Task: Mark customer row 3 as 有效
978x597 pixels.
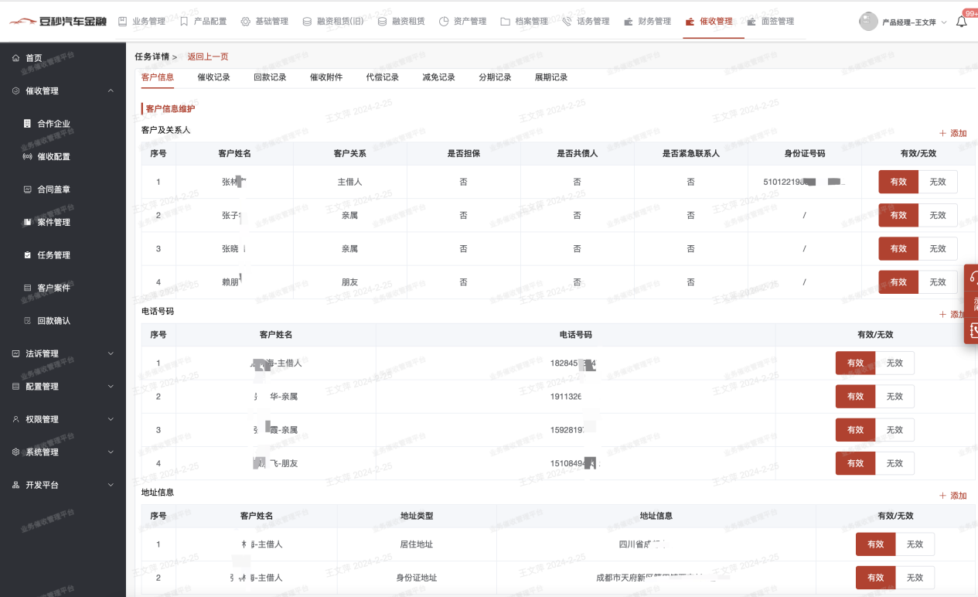Action: point(898,249)
